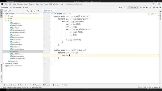Open the VCS menu
Viewport: 162px width, 91px height.
click(x=50, y=4)
